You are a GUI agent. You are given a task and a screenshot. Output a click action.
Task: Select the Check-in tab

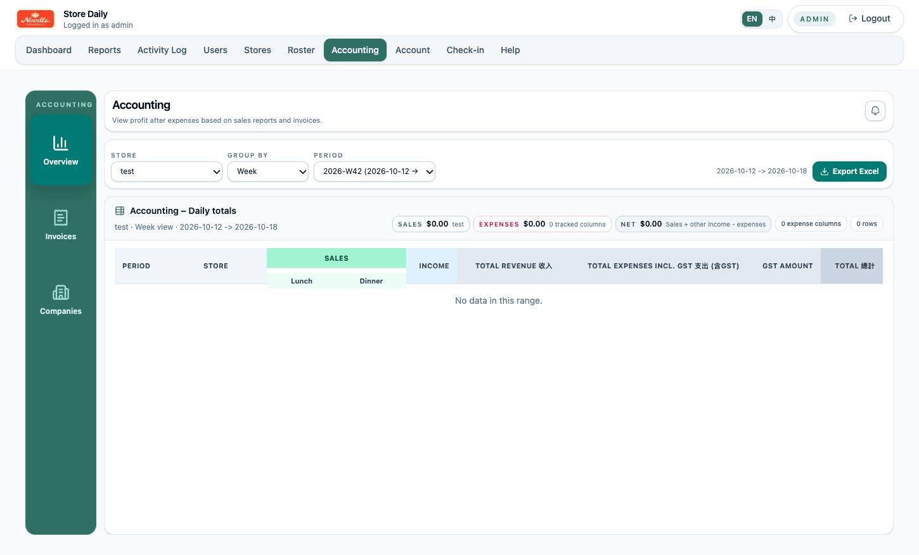click(465, 50)
